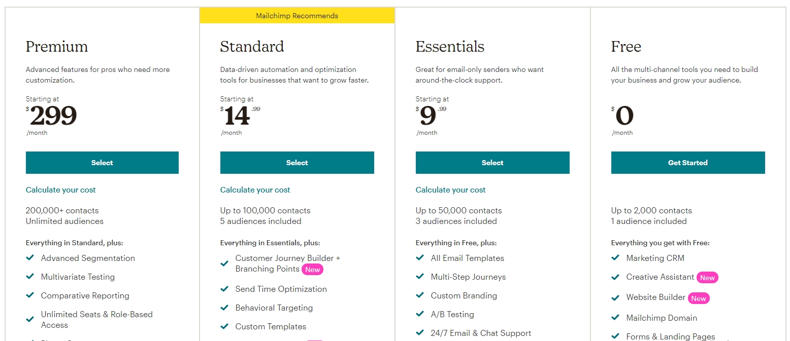Open Calculate your cost for Premium
This screenshot has width=790, height=341.
60,190
